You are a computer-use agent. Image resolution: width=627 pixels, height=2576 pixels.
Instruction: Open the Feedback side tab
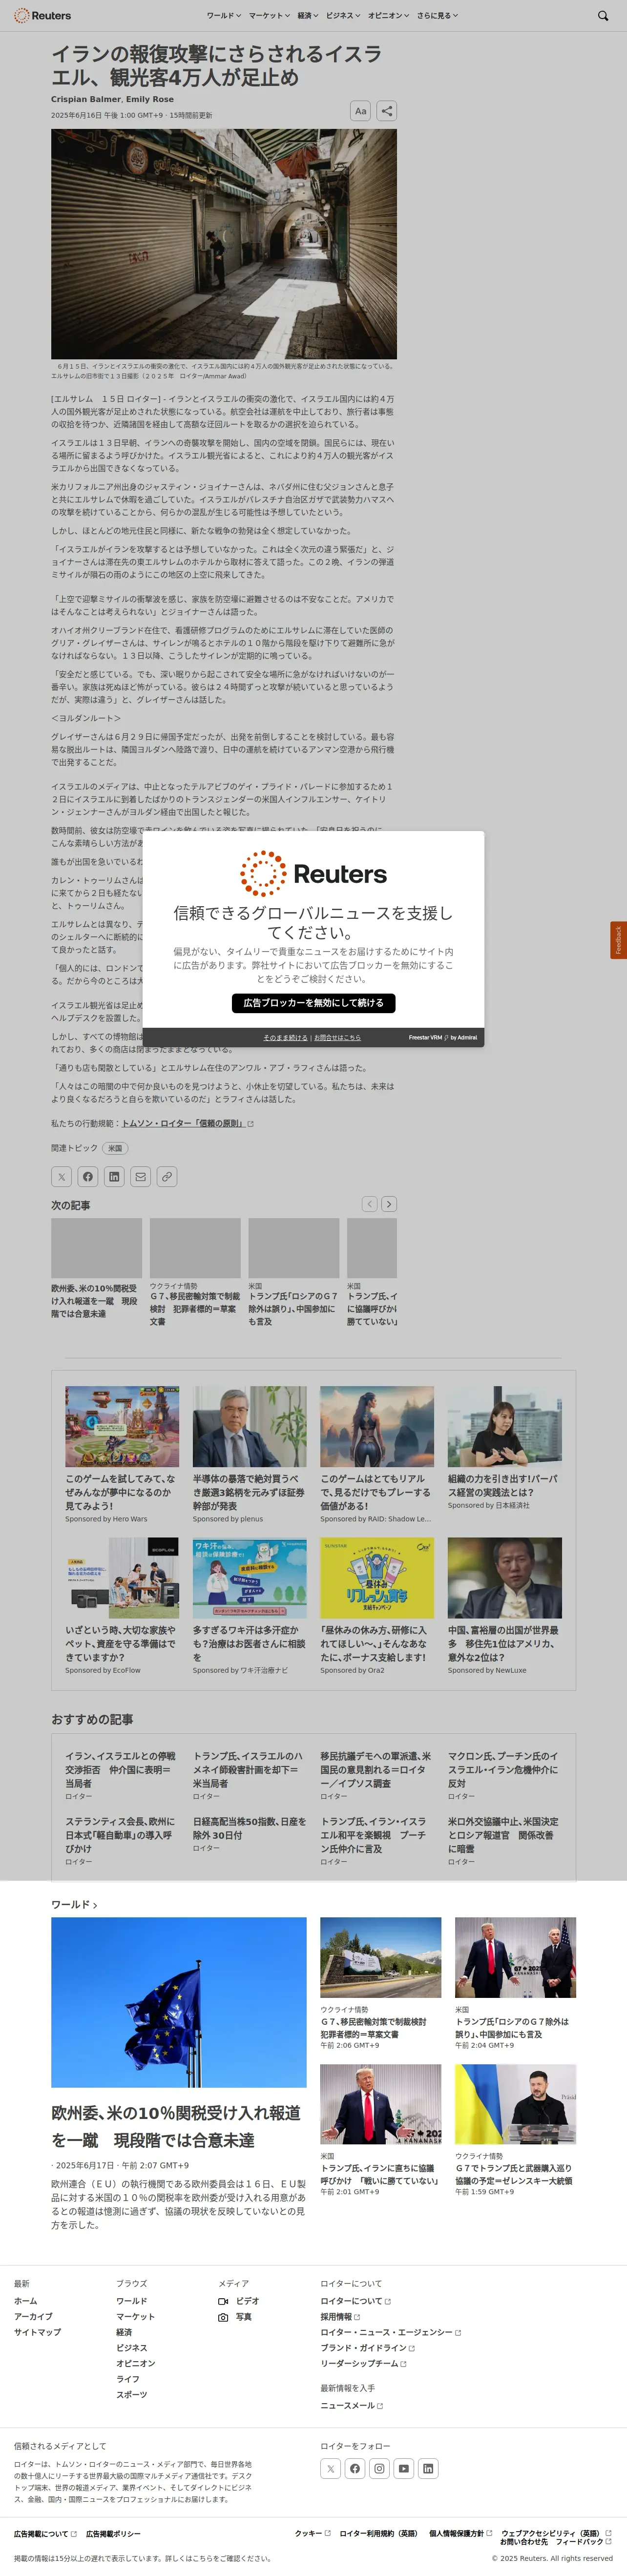tap(618, 940)
